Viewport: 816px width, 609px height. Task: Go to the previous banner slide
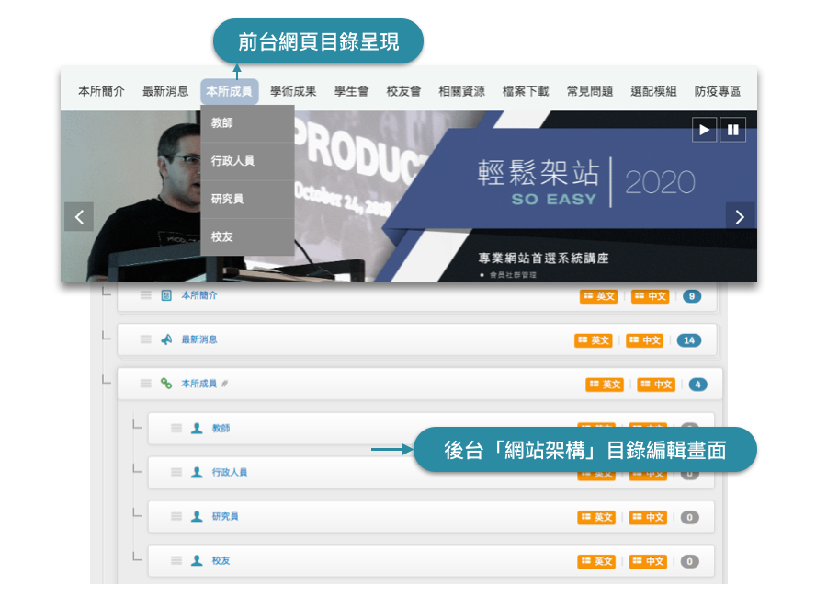click(79, 217)
